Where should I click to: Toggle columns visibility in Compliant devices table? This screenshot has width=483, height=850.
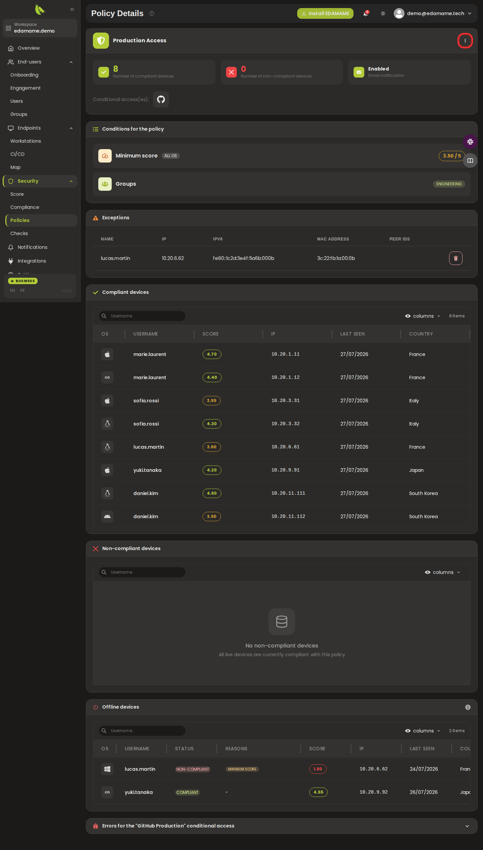[423, 316]
